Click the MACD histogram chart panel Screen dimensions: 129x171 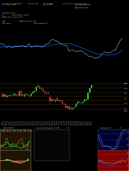[15, 161]
